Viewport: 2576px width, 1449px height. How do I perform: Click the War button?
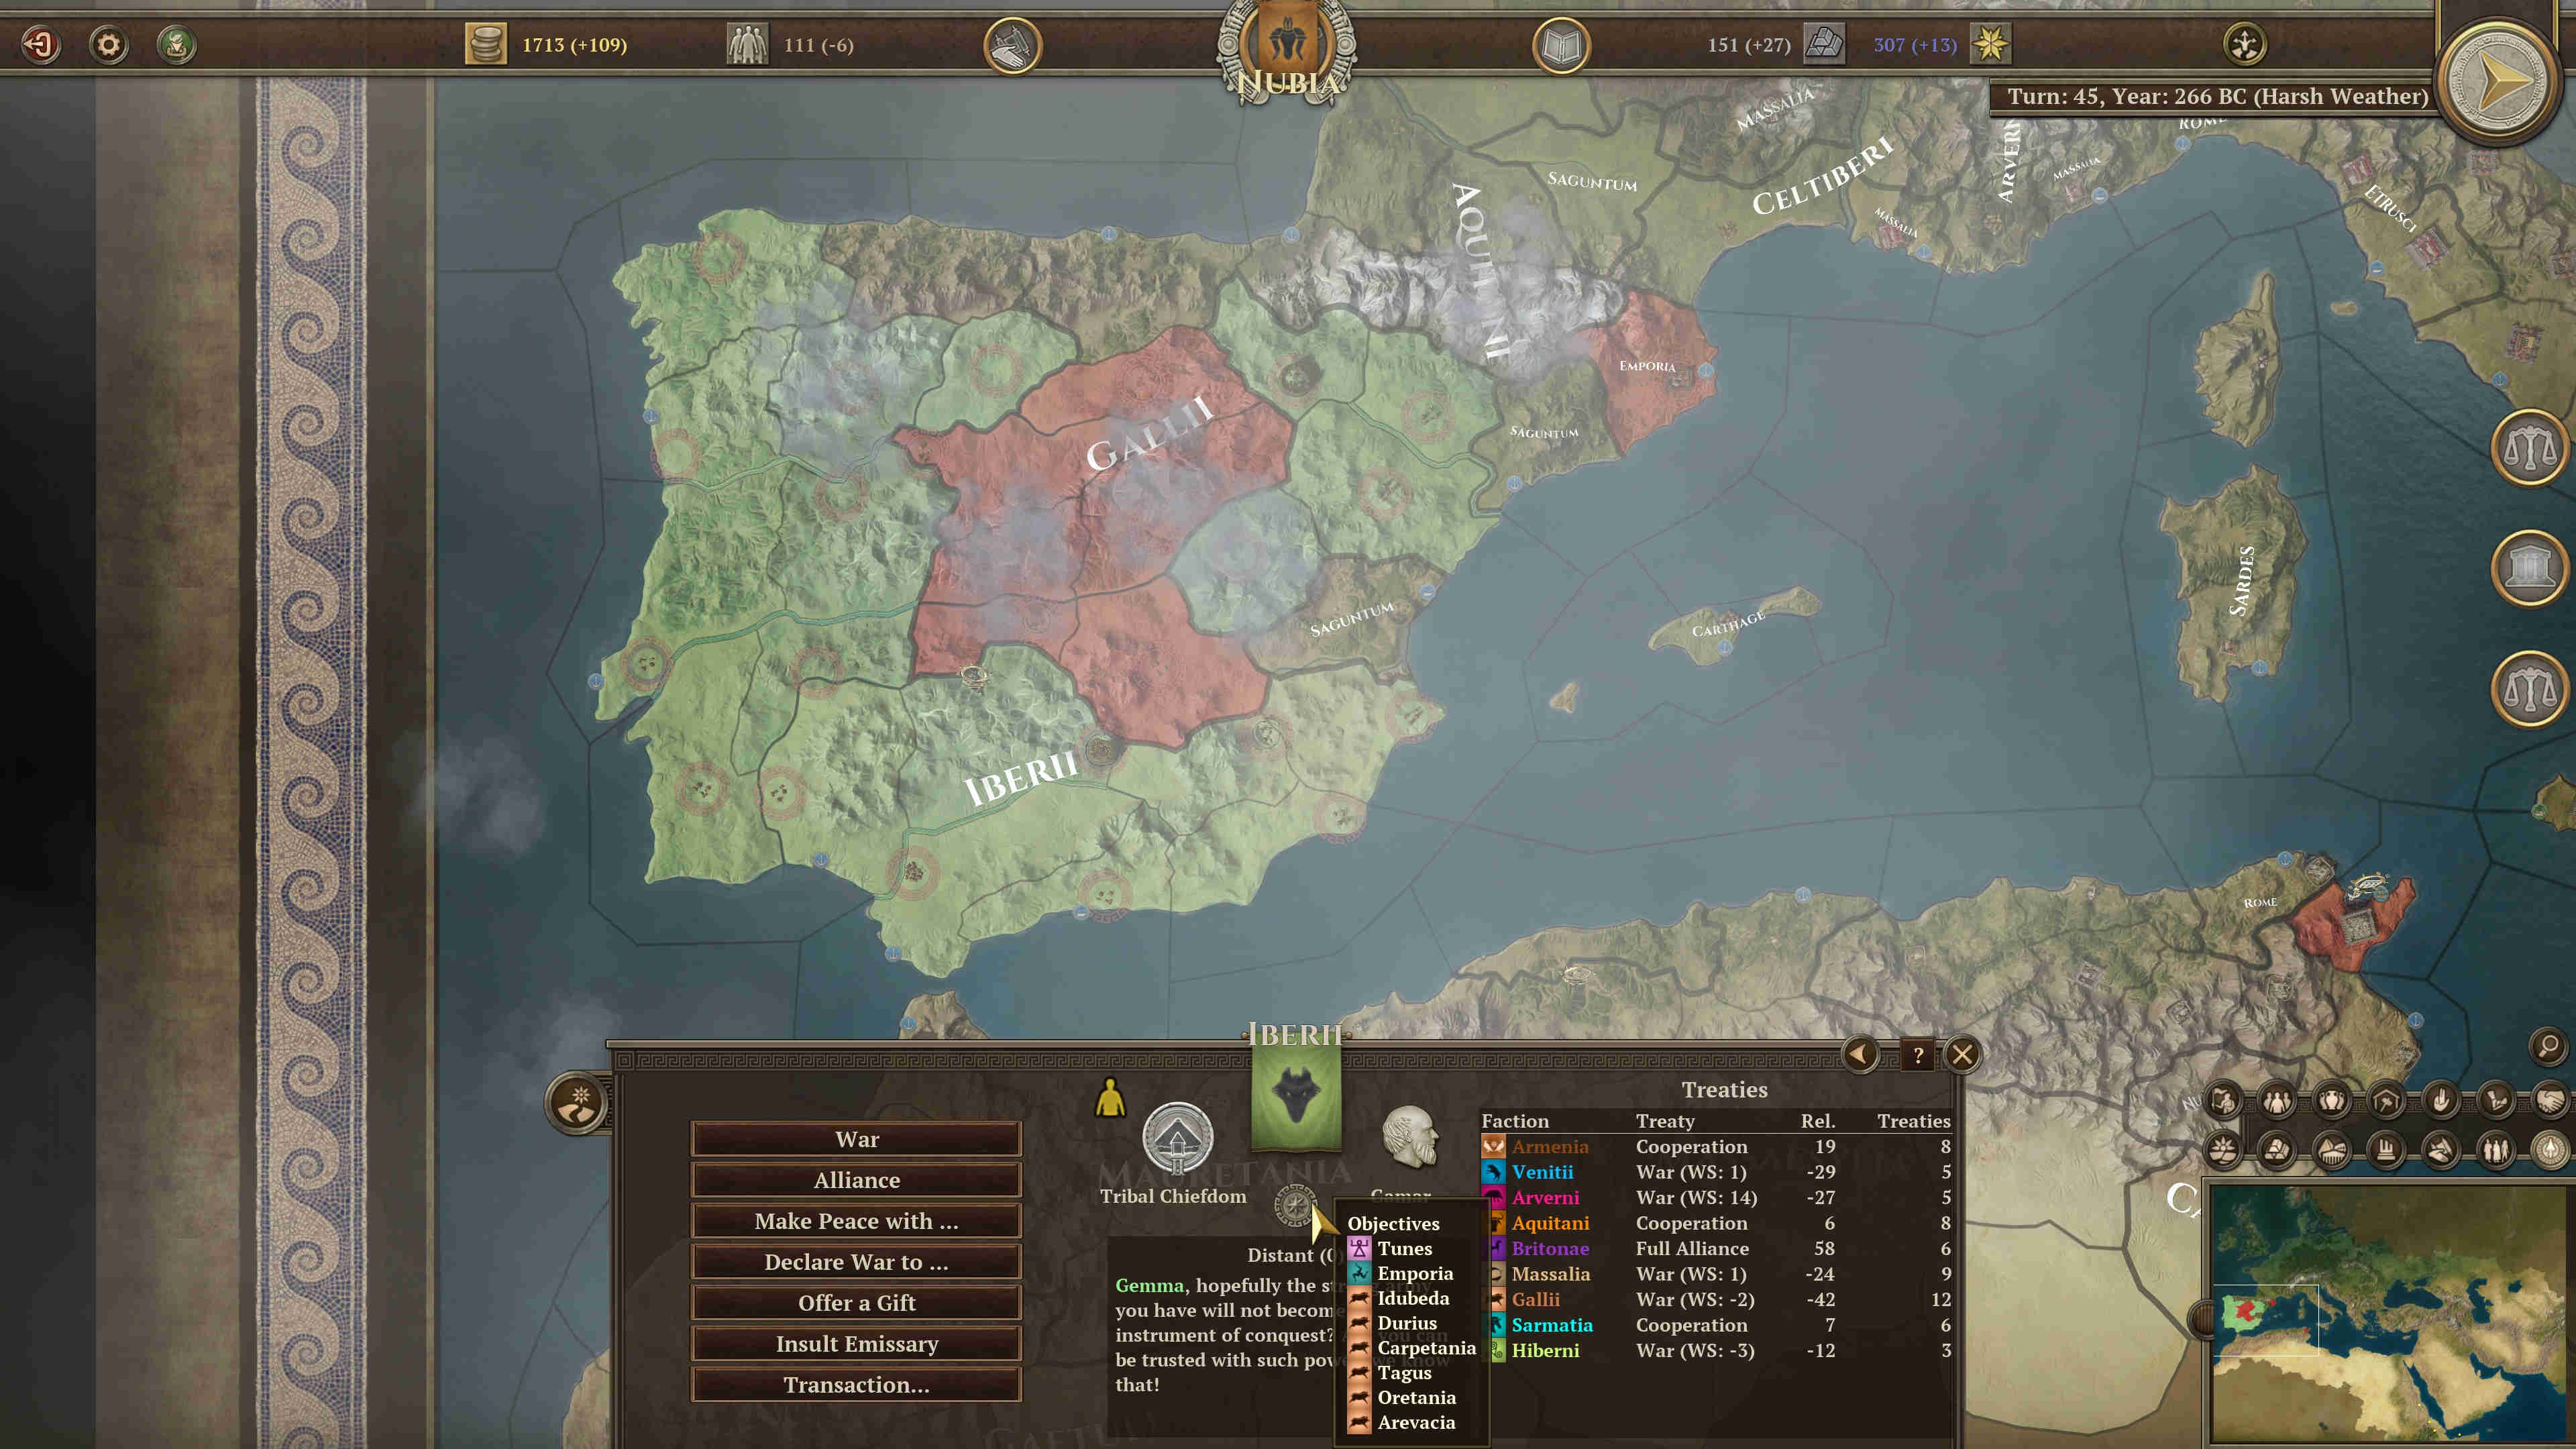[x=856, y=1139]
